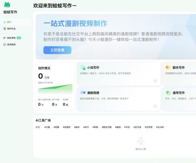Click the 使用教程 info icon

coord(5,44)
